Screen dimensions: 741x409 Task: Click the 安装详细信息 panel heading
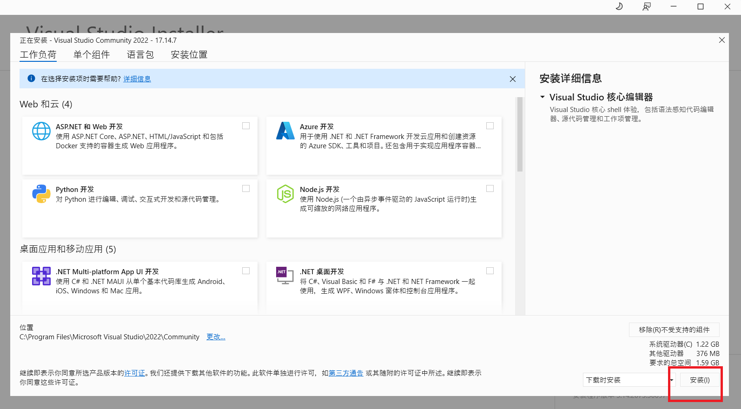pos(570,79)
